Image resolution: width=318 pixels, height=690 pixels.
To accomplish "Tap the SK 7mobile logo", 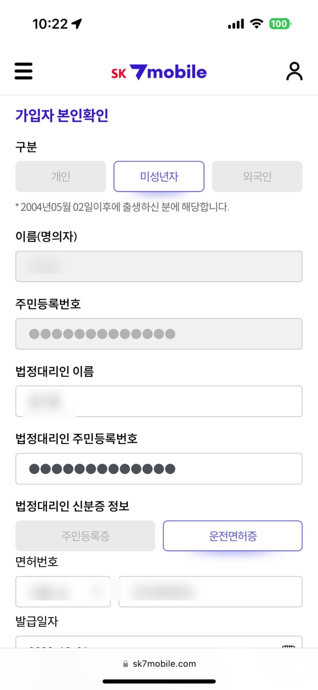I will tap(159, 72).
